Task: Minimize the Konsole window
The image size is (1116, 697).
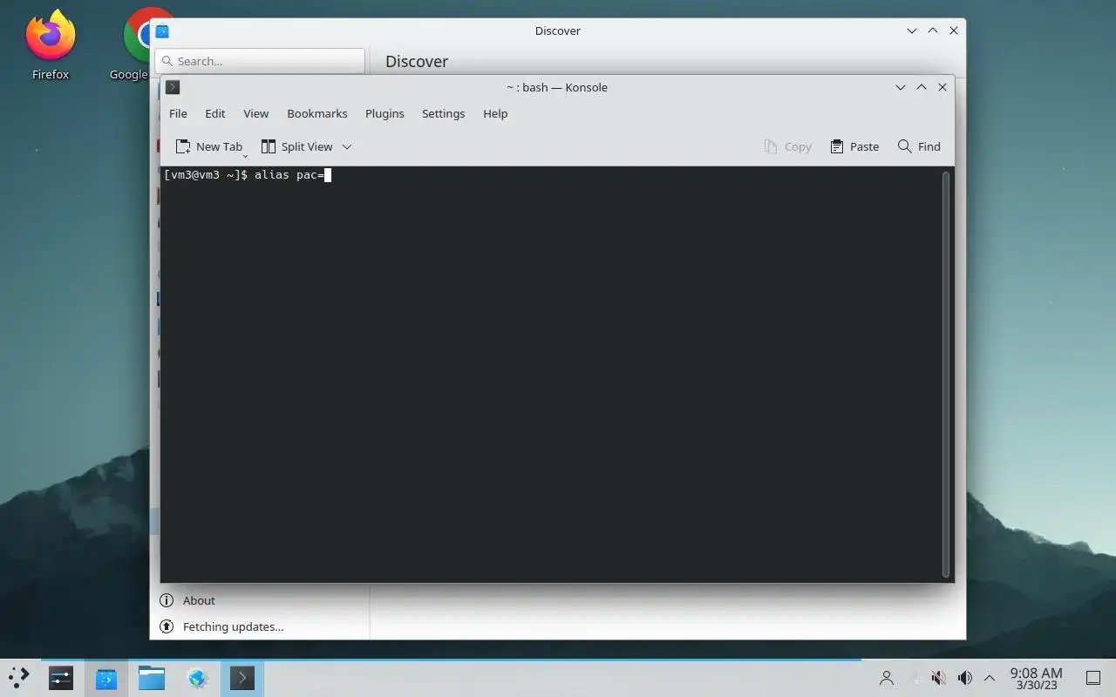Action: 901,87
